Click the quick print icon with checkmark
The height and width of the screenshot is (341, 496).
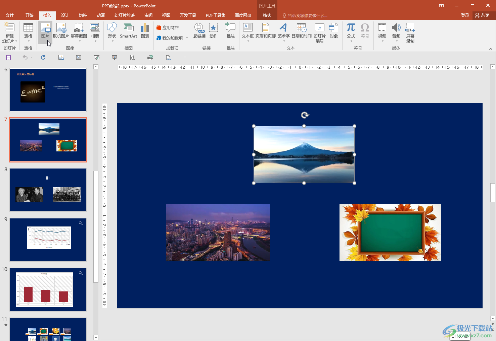coord(150,58)
